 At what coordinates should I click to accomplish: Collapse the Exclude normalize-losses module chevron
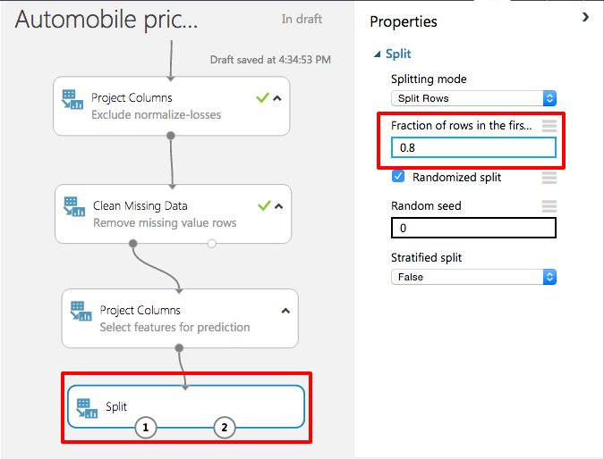click(277, 98)
